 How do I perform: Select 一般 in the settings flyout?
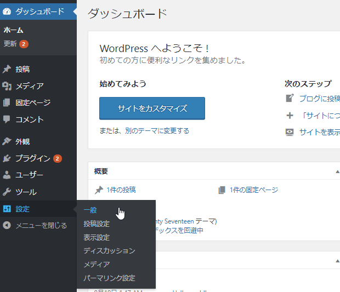click(90, 210)
